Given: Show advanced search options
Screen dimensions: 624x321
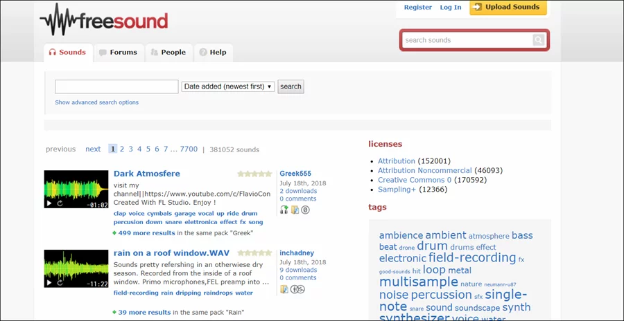Looking at the screenshot, I should [x=96, y=102].
